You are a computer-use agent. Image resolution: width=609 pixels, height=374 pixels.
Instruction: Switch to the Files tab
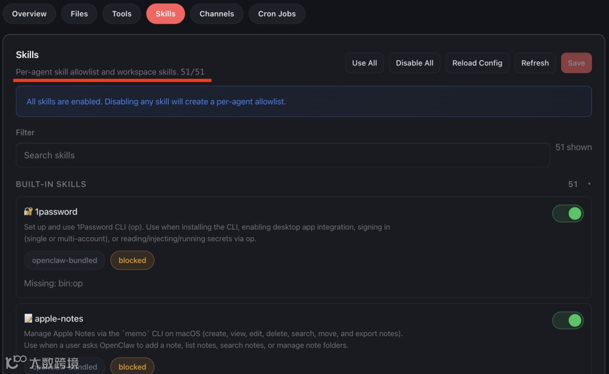80,14
